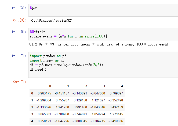Screen dimensions: 178x126
Task: Click cell value -0.800345
Action: click(80, 121)
